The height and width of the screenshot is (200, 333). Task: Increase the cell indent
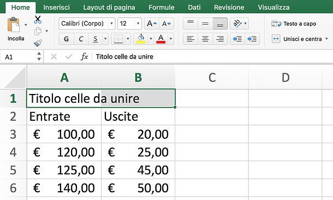click(252, 39)
